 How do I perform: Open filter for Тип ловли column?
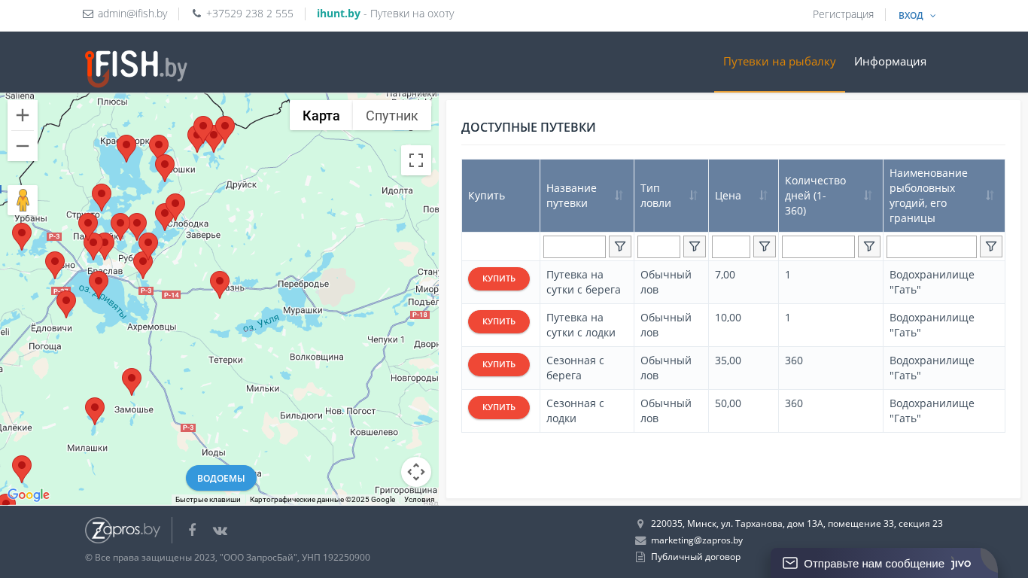point(695,246)
